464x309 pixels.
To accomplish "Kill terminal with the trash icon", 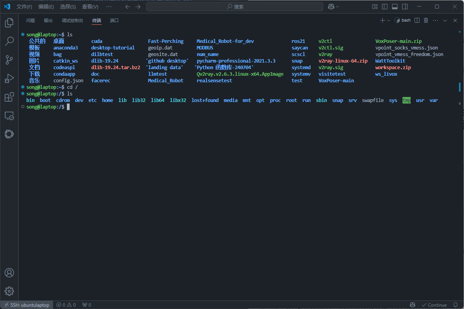I will (426, 20).
